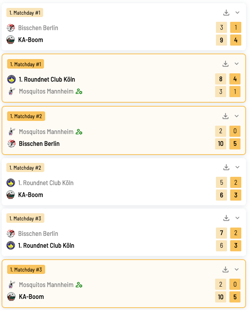Click download icon for Köln vs KA-Boom match
The height and width of the screenshot is (310, 250).
point(226,167)
